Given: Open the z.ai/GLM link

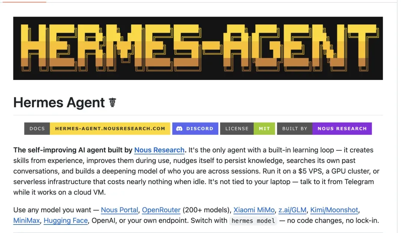Looking at the screenshot, I should click(292, 210).
